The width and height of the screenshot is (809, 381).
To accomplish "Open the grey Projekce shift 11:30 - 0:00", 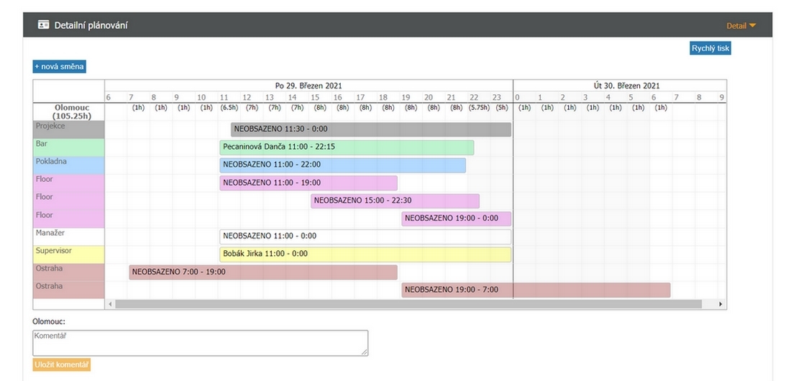I will click(370, 129).
